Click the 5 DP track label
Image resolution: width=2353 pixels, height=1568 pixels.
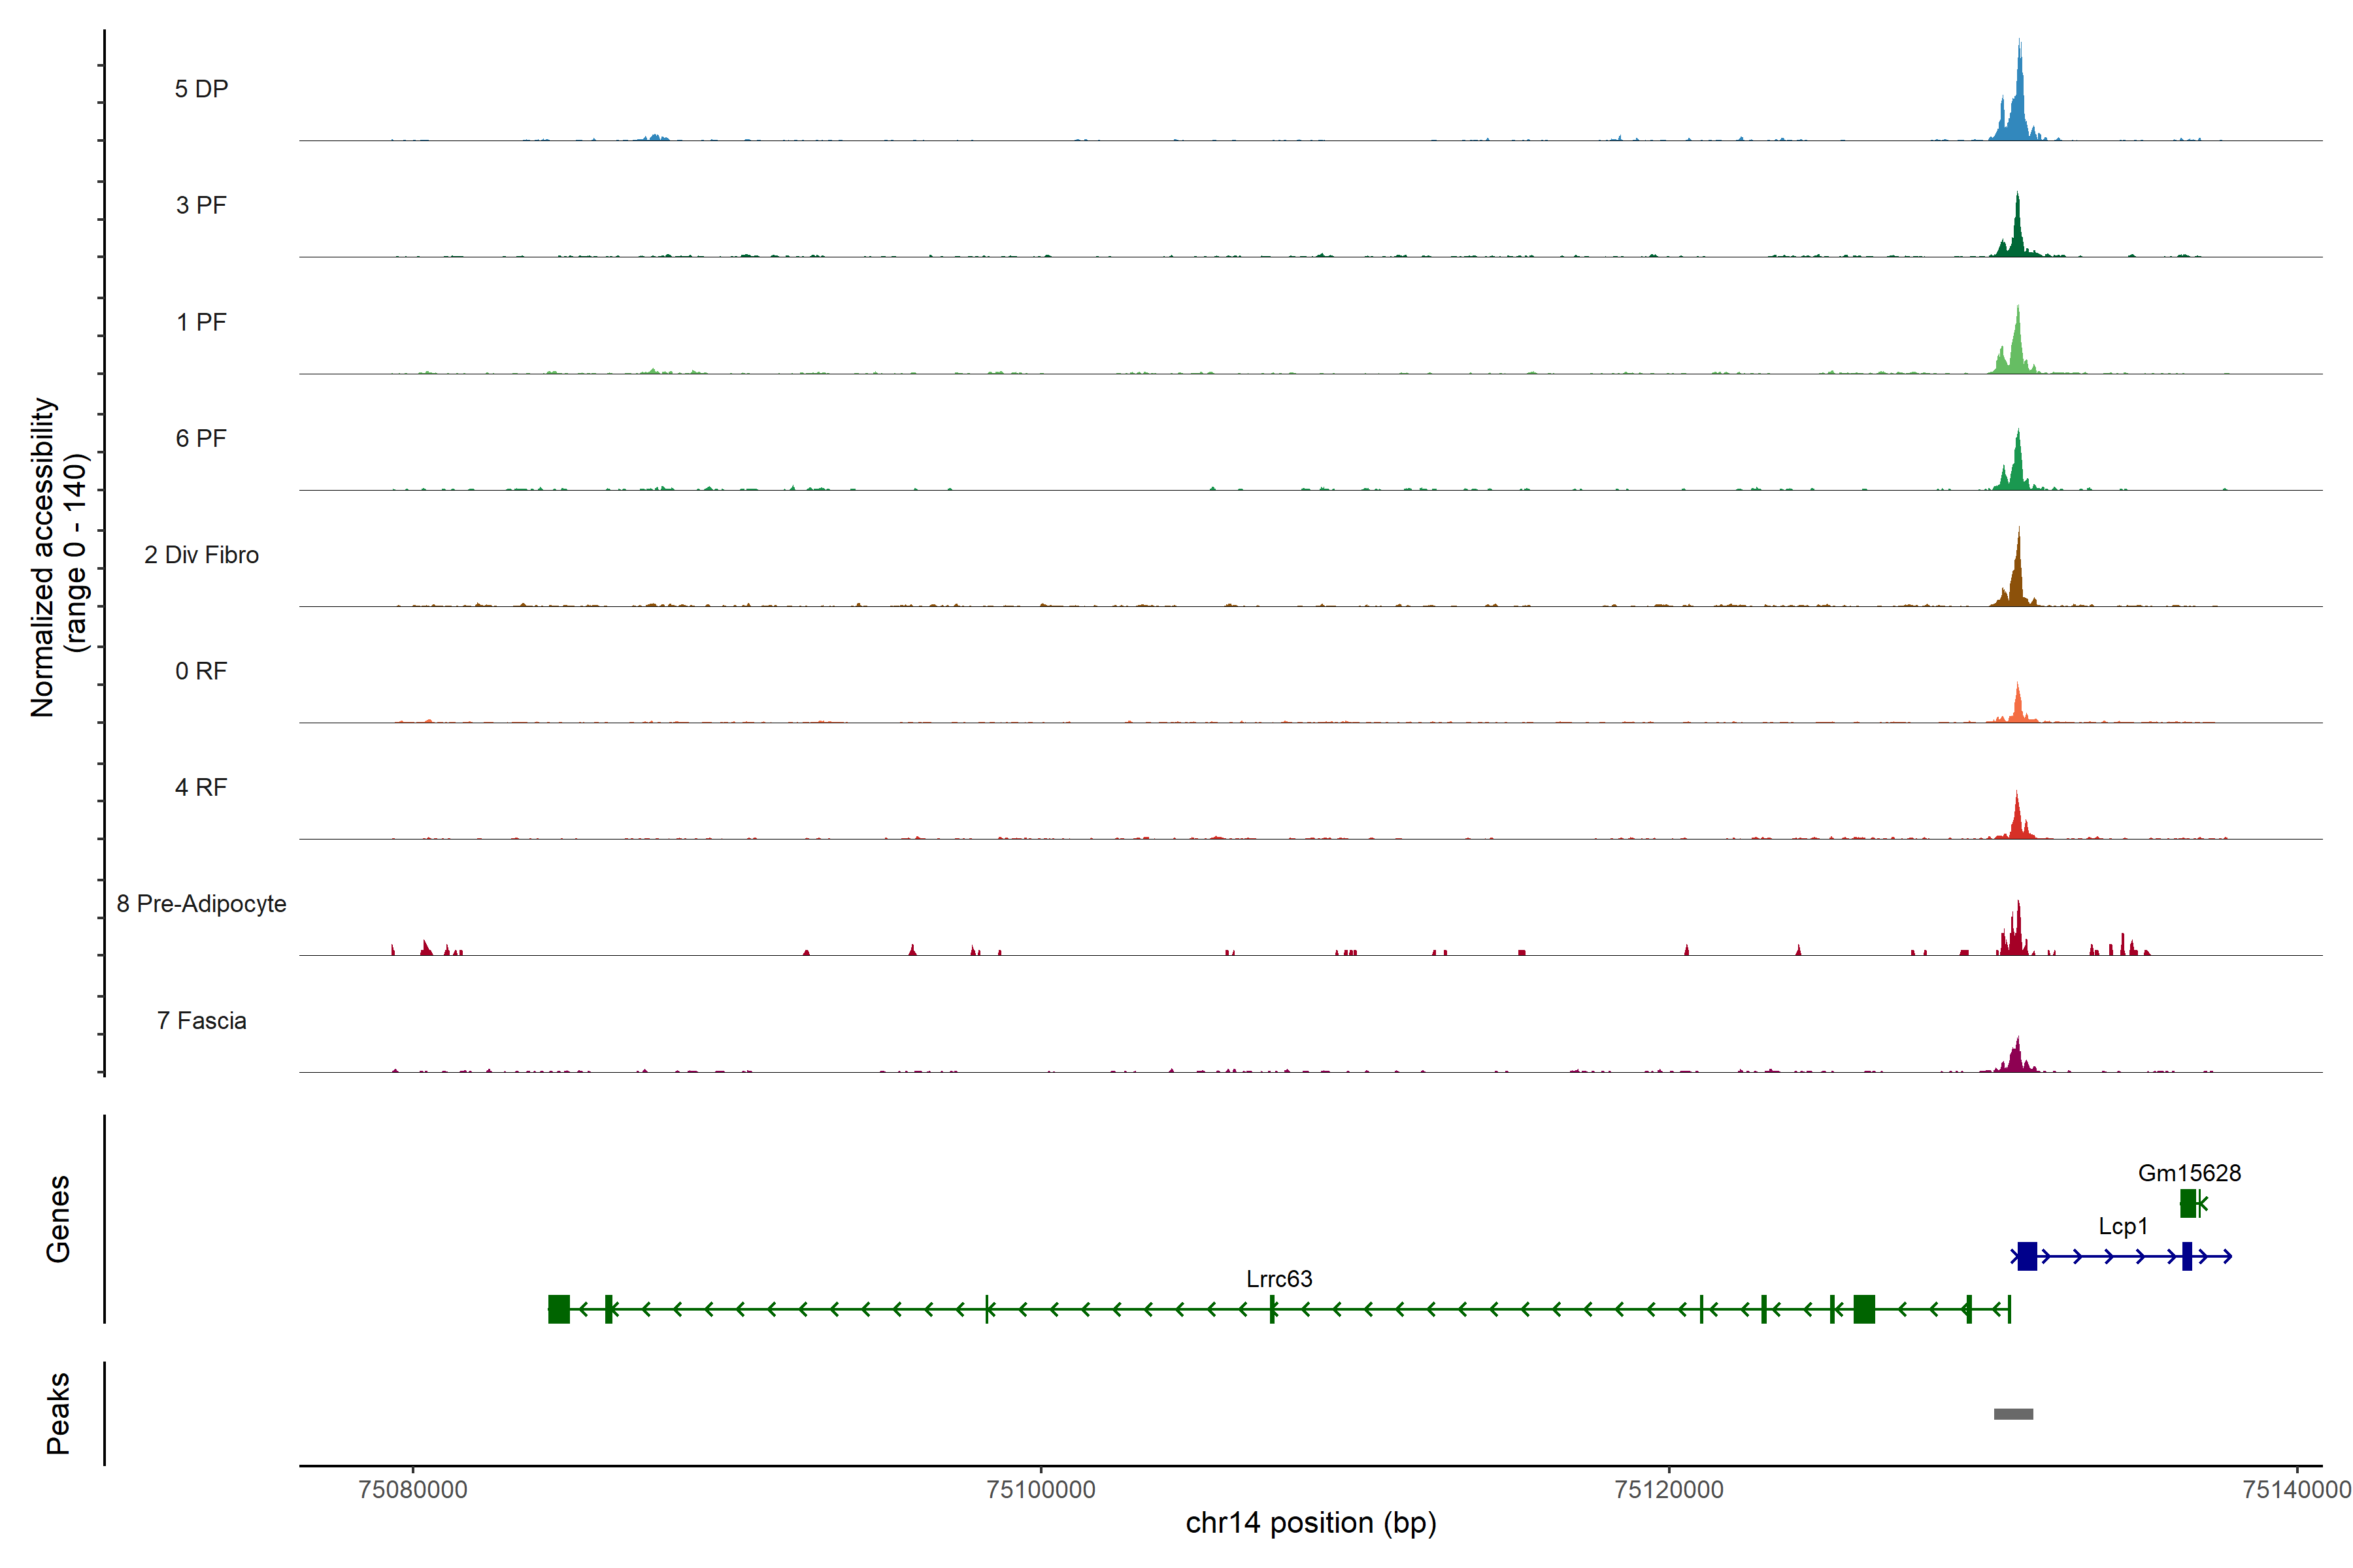point(201,89)
